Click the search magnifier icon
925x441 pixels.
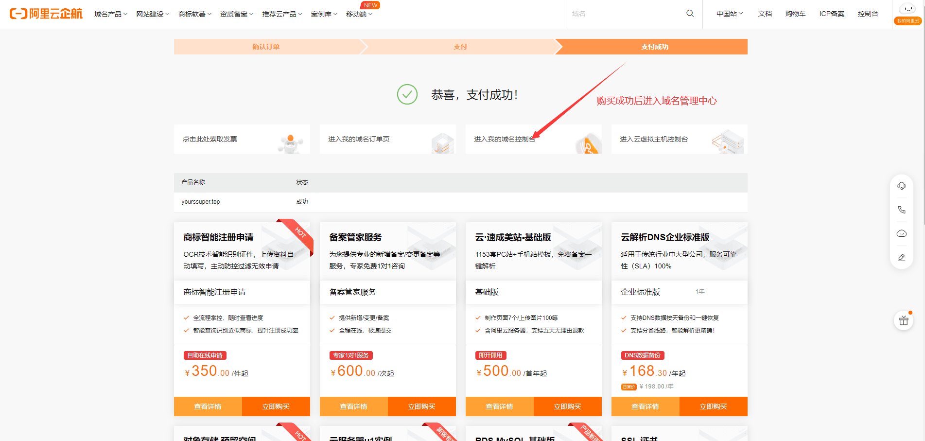(690, 14)
